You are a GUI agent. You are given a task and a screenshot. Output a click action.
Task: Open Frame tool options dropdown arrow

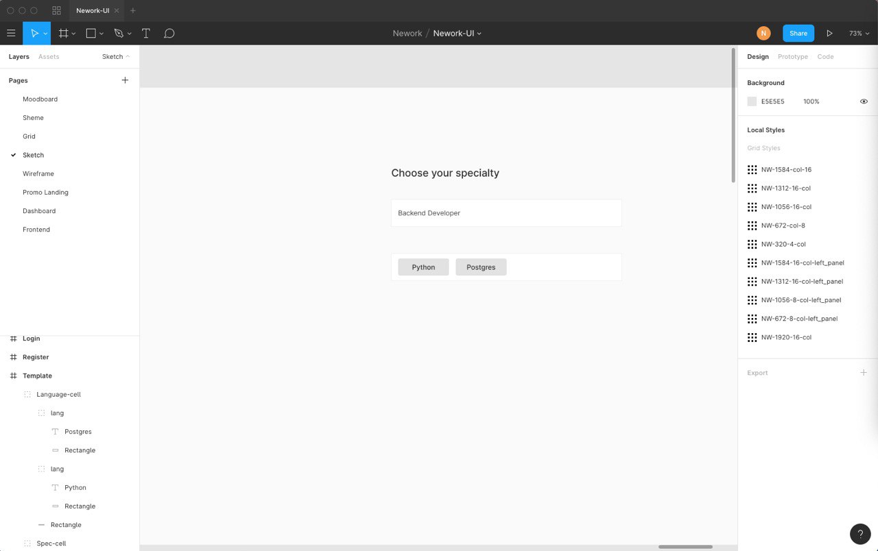[x=73, y=34]
